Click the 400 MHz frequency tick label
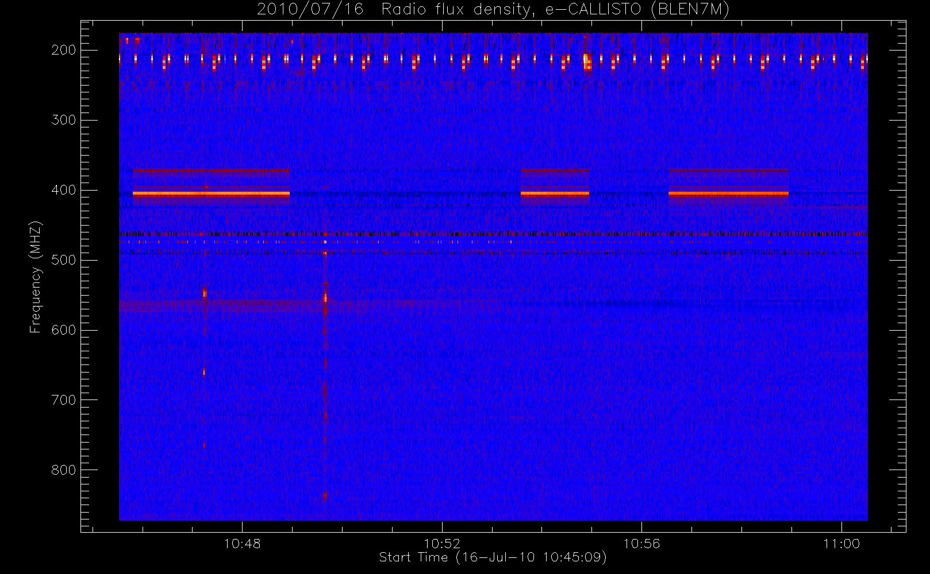 (64, 190)
